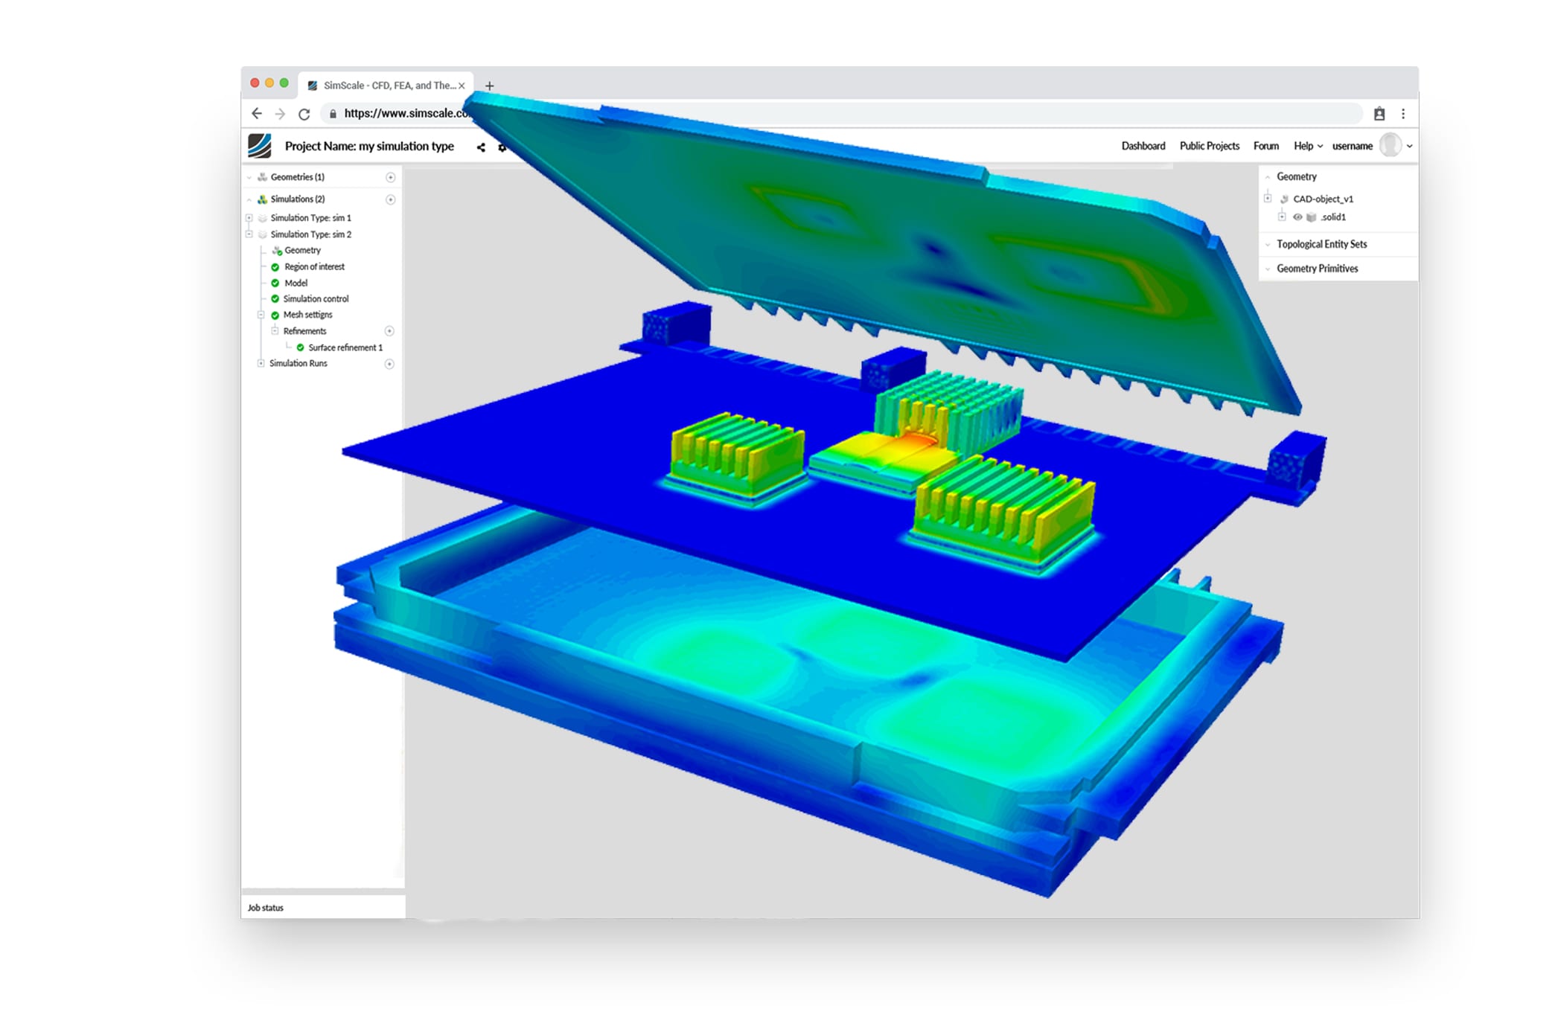Select the Simulations group icon

261,199
